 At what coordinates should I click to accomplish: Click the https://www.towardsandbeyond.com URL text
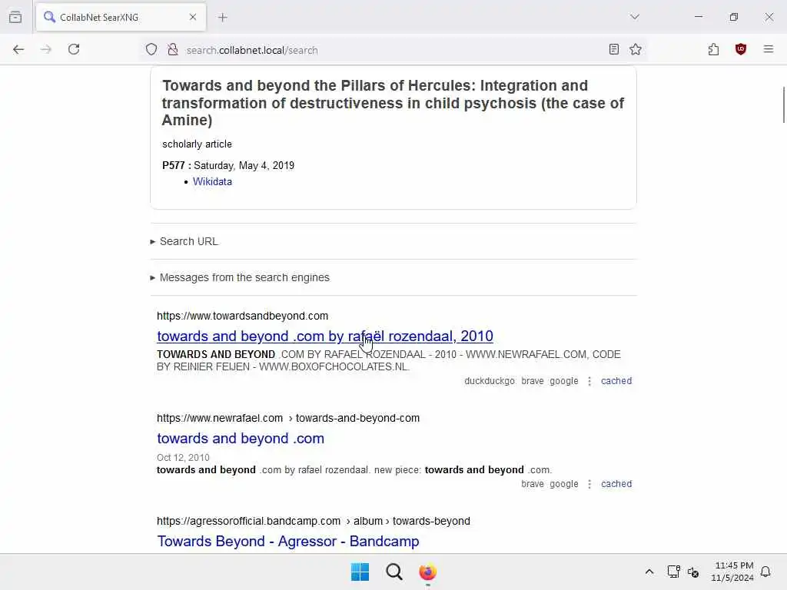tap(242, 316)
